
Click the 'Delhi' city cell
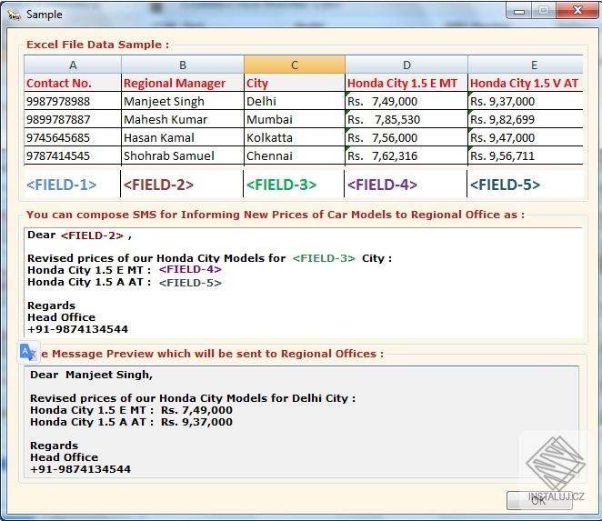(x=295, y=101)
